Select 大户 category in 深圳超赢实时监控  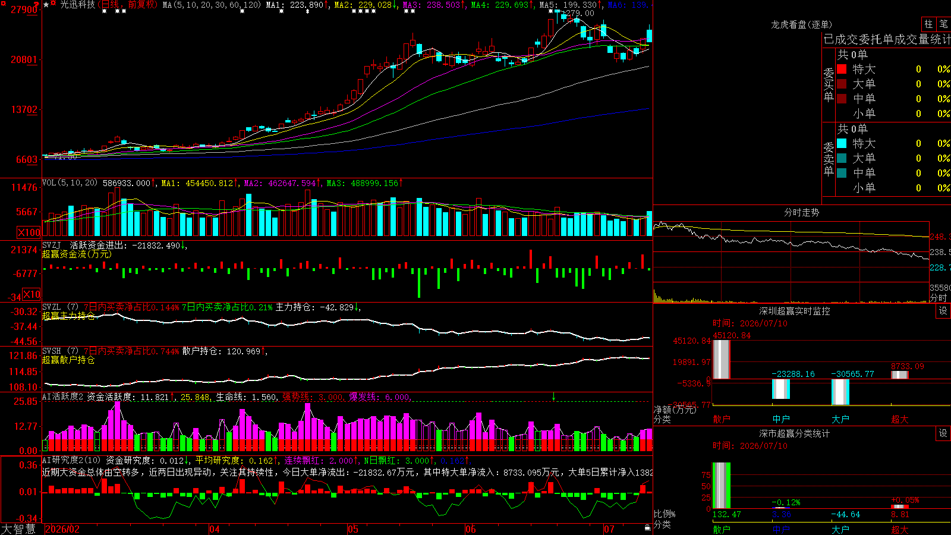click(x=840, y=419)
